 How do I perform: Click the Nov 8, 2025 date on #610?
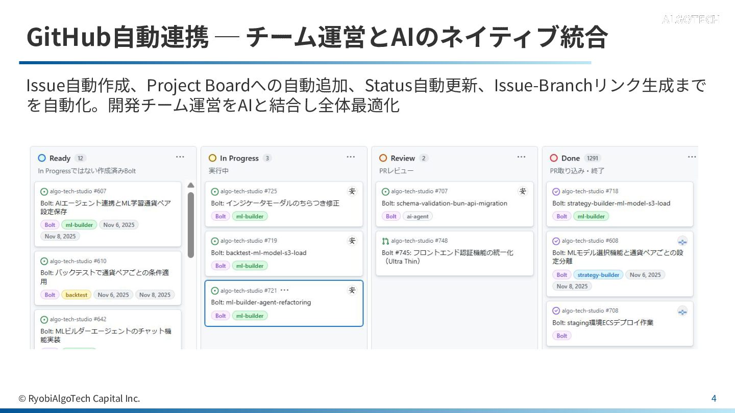[155, 295]
